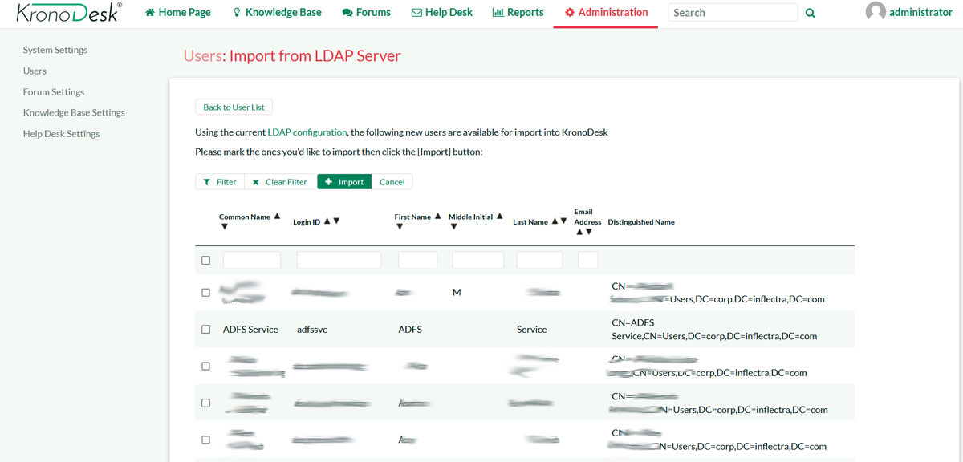Sort Email Address descending arrow
This screenshot has width=963, height=462.
(589, 232)
